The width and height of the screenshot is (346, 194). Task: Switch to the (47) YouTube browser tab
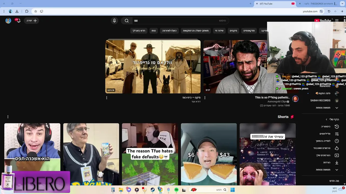(x=276, y=4)
